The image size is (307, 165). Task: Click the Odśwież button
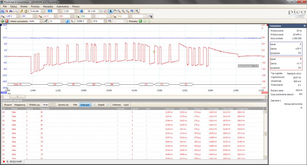(x=117, y=105)
